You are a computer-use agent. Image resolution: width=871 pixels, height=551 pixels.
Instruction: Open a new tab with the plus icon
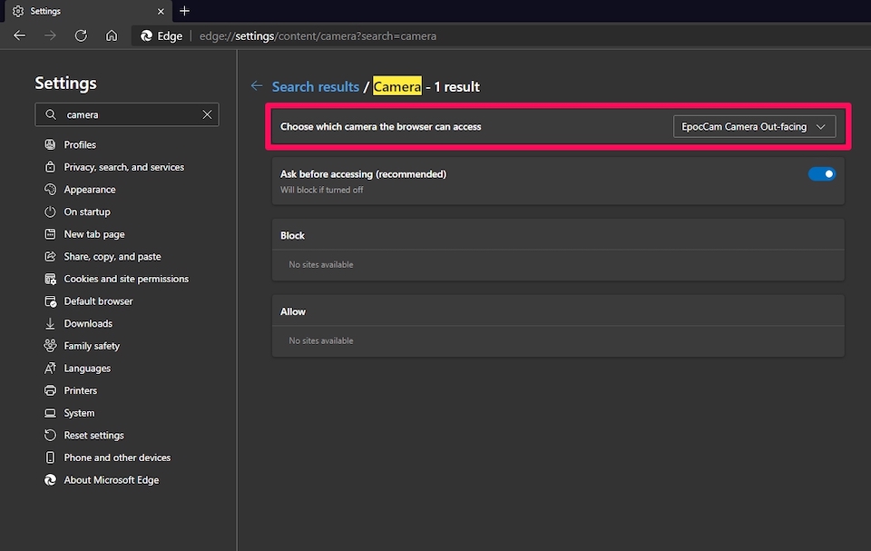click(x=184, y=11)
